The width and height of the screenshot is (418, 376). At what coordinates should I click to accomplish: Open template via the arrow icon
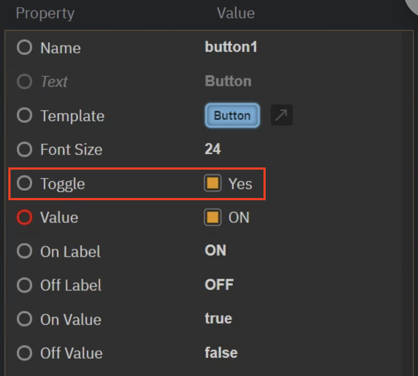coord(281,116)
